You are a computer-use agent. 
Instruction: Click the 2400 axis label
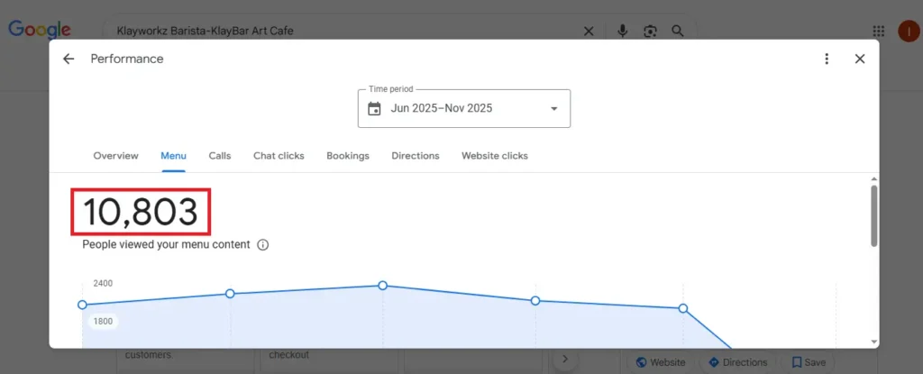pos(103,283)
